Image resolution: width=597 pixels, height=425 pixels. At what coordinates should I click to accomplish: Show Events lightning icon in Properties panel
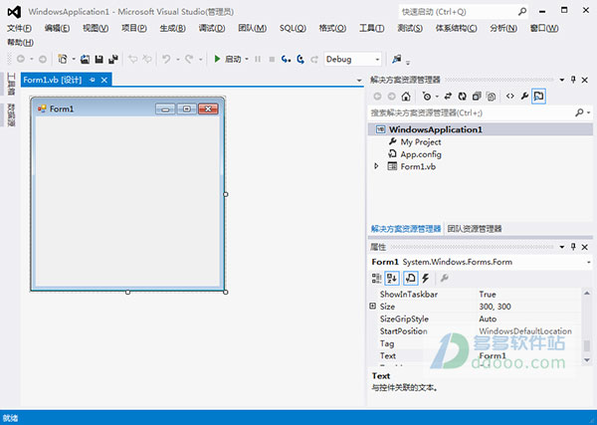pyautogui.click(x=426, y=279)
